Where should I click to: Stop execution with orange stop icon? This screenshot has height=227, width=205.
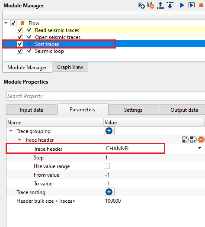[x=201, y=5]
